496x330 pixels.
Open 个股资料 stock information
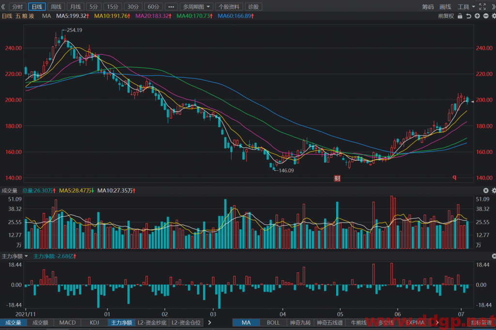pos(229,7)
